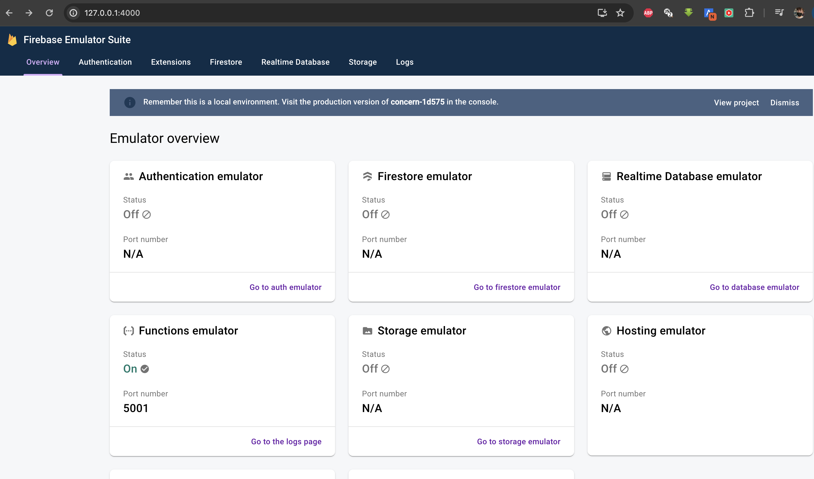
Task: Reload the page
Action: [49, 13]
